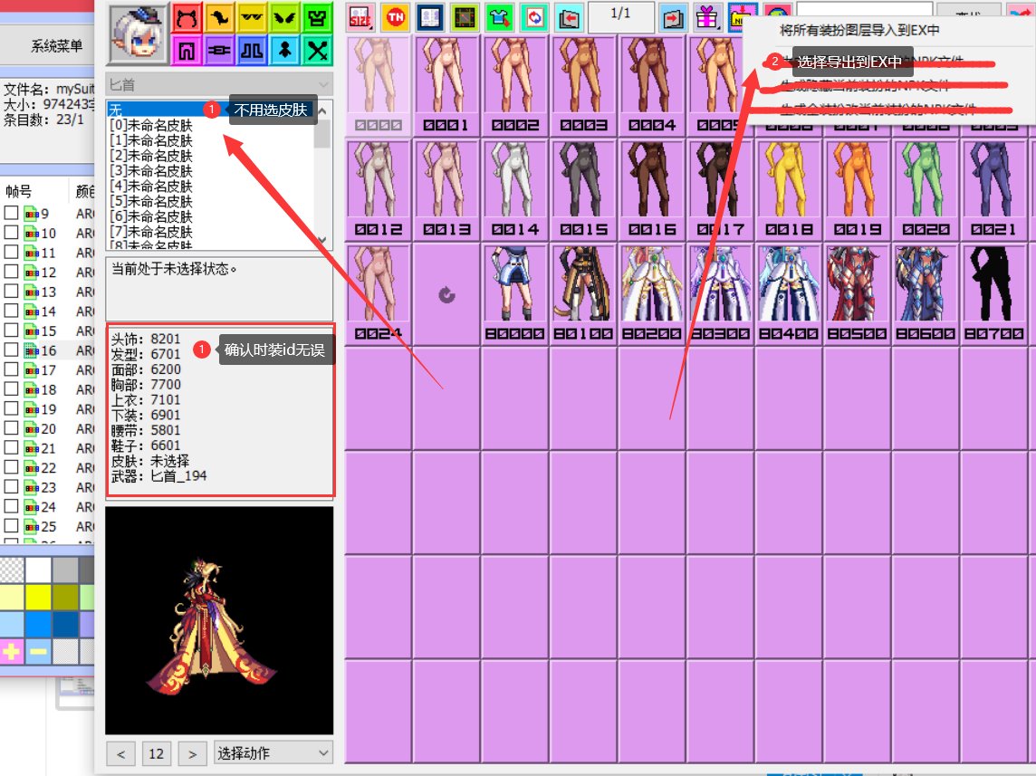This screenshot has width=1036, height=776.
Task: Click the character preview image
Action: (x=219, y=620)
